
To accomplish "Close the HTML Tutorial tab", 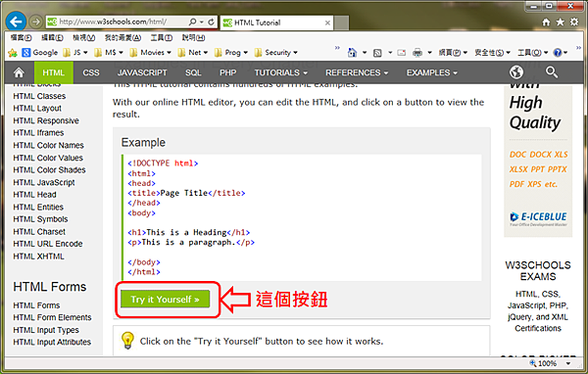I will click(x=327, y=23).
